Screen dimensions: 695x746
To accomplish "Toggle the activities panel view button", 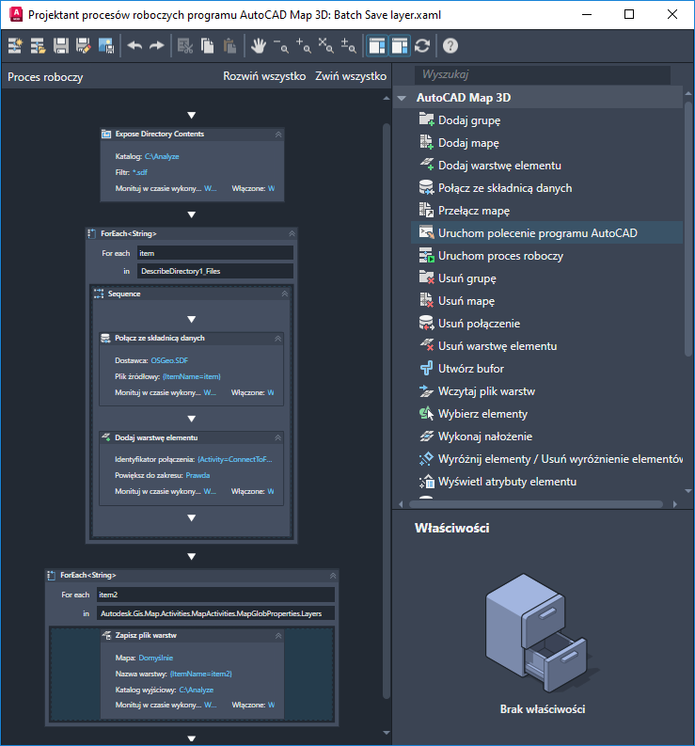I will point(377,46).
